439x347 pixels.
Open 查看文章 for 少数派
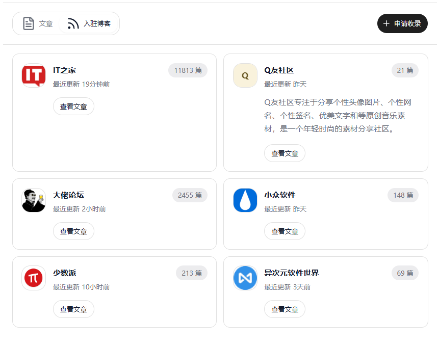tap(73, 309)
